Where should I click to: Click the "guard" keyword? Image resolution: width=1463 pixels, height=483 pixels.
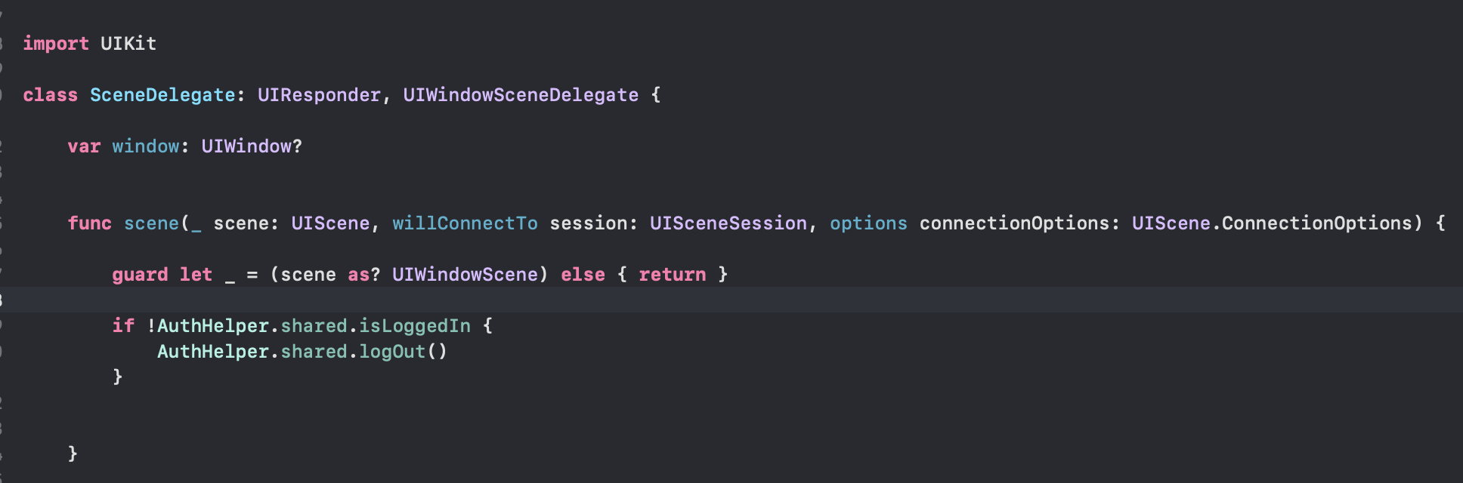[140, 275]
